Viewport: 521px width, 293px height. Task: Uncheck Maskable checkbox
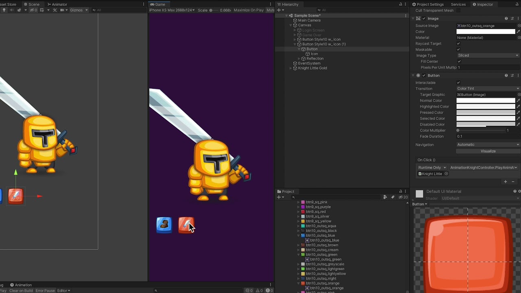pyautogui.click(x=458, y=49)
